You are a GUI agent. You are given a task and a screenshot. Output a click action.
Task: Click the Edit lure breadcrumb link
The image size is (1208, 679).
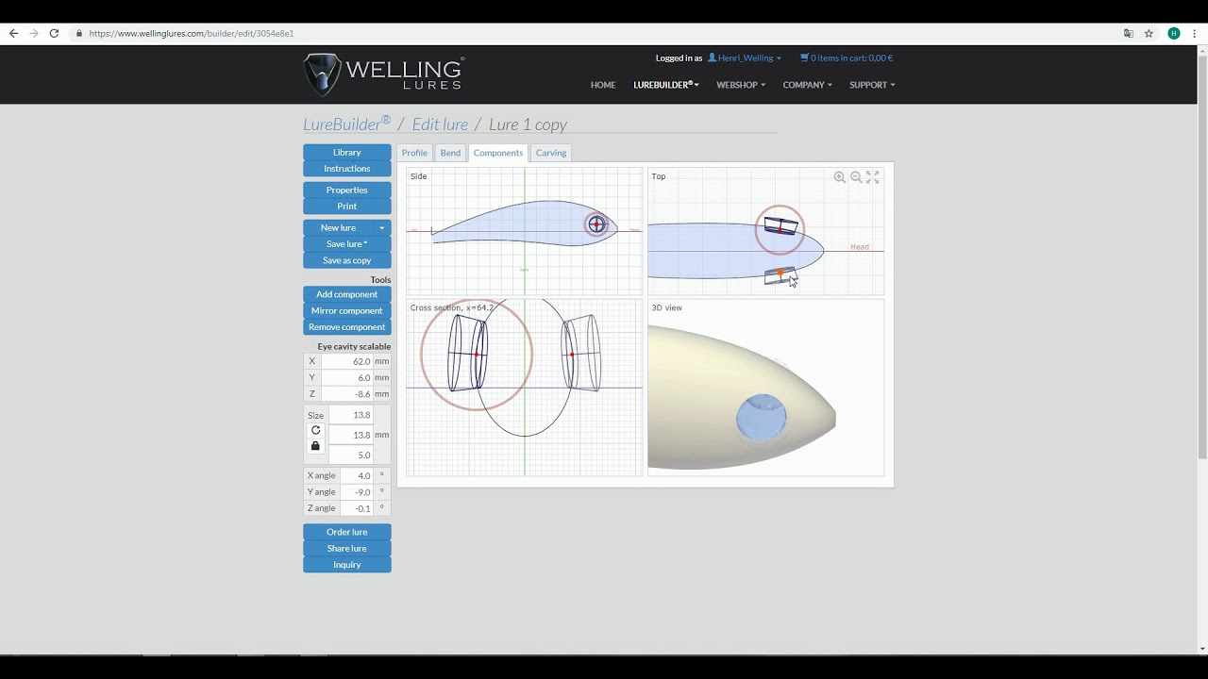tap(440, 124)
